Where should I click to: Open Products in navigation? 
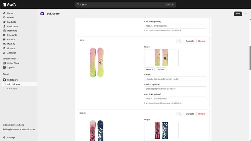12,22
